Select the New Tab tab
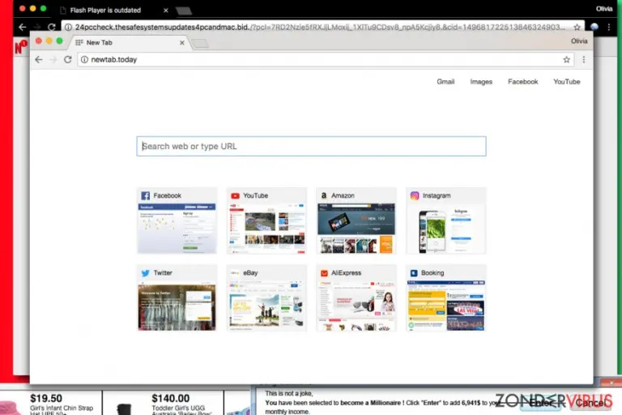622x415 pixels. (130, 42)
